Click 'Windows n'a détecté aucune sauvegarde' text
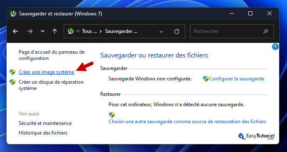 [x=199, y=105]
